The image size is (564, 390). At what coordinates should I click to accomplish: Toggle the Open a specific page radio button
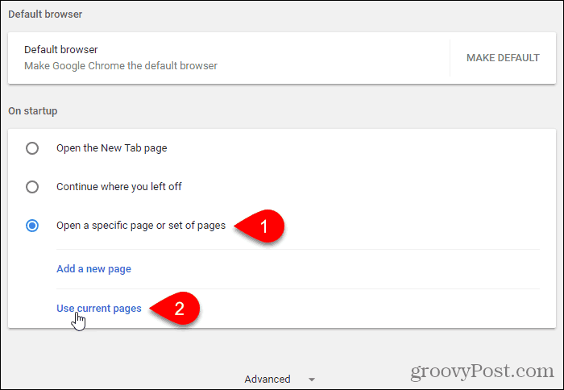pyautogui.click(x=32, y=226)
